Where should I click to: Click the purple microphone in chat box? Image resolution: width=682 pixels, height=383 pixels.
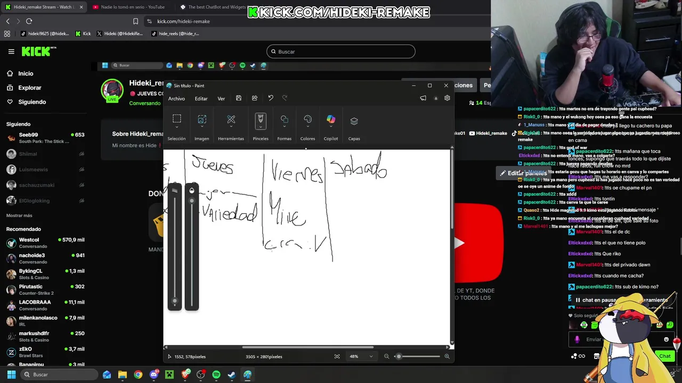tap(577, 339)
